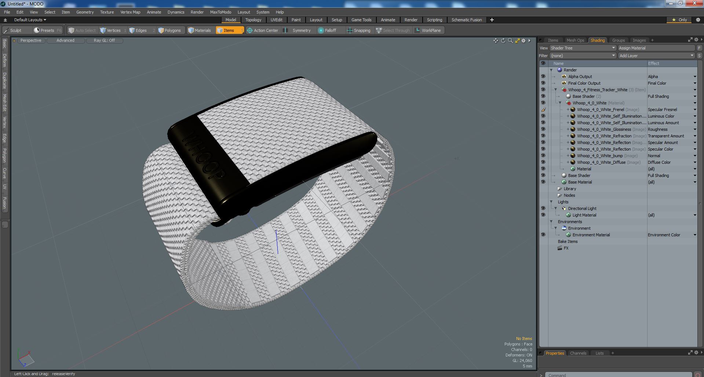Collapse the Render tree node
The image size is (704, 377).
tap(551, 70)
